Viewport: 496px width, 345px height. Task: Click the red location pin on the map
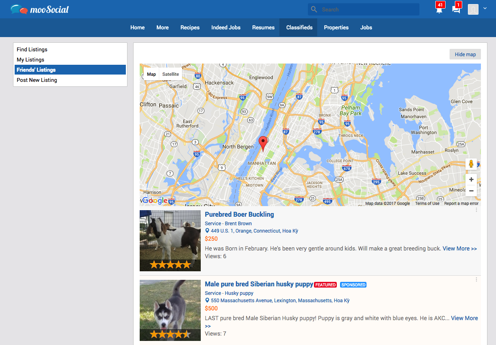[263, 144]
